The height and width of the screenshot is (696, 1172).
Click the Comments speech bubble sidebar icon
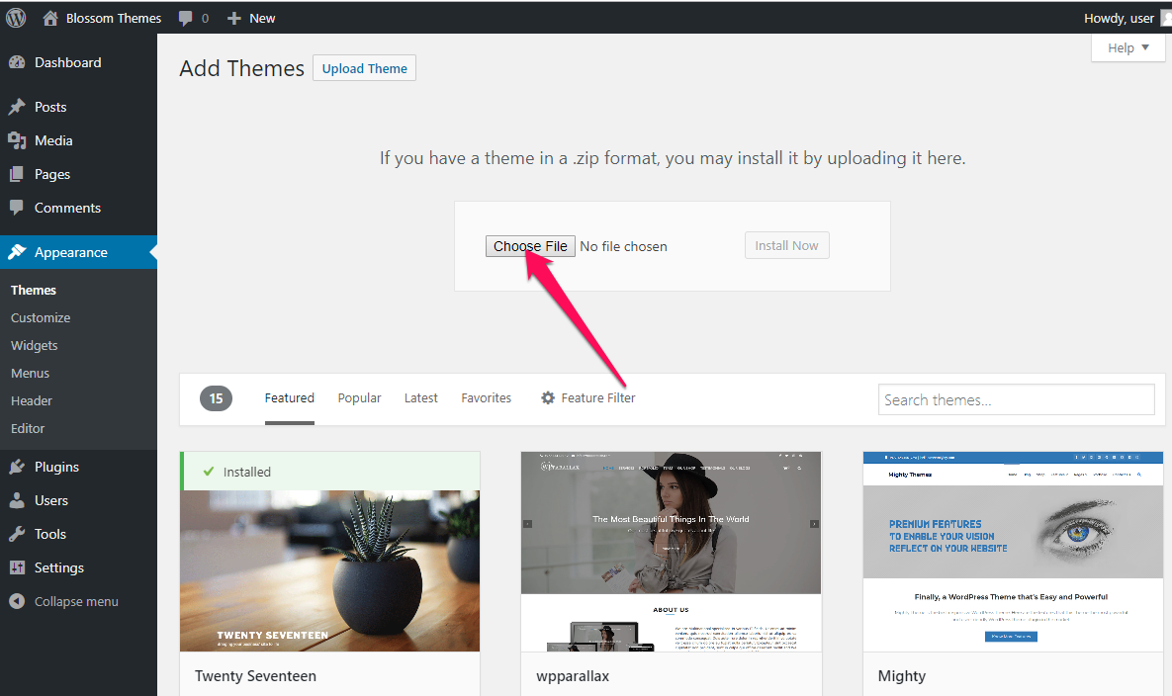pos(17,208)
